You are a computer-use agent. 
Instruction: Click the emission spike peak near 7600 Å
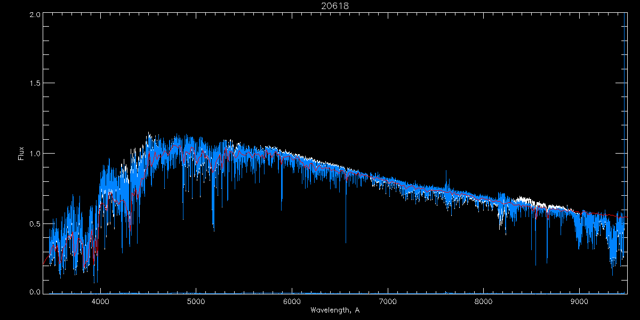[x=446, y=172]
